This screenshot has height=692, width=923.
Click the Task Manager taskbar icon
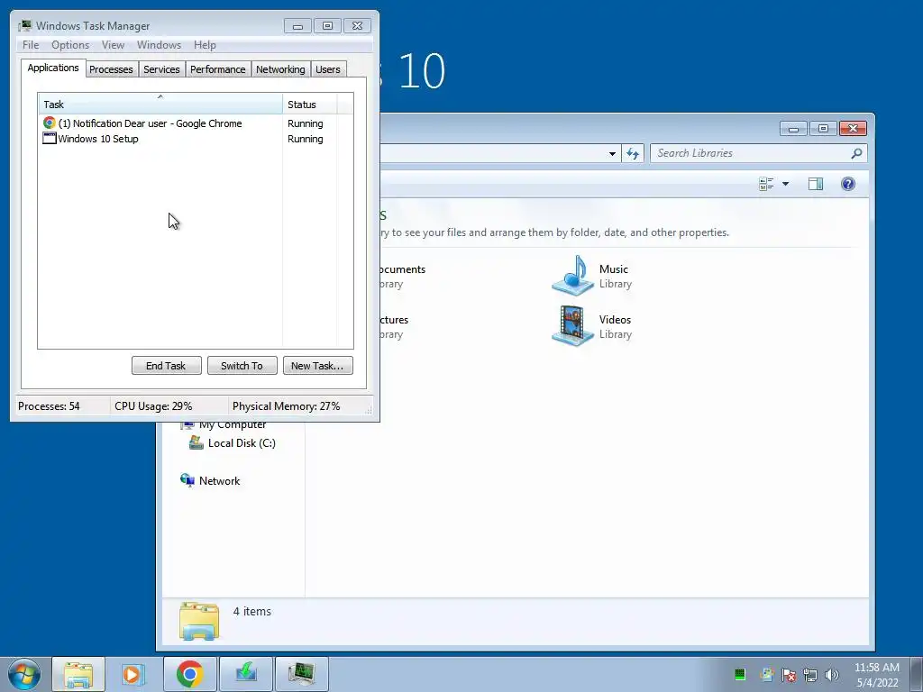click(x=301, y=674)
